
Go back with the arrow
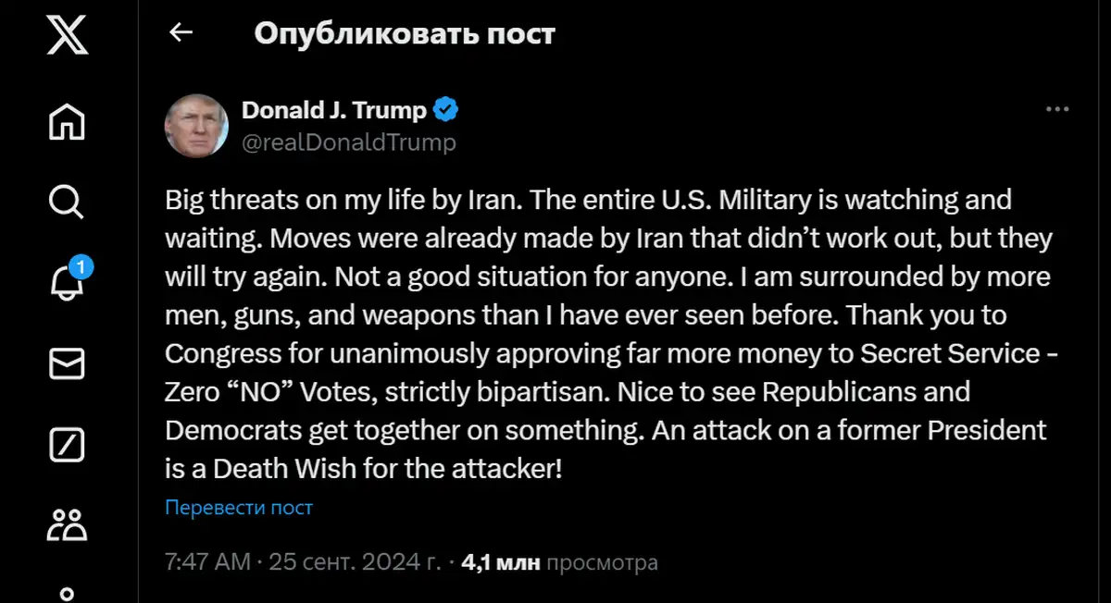tap(181, 33)
